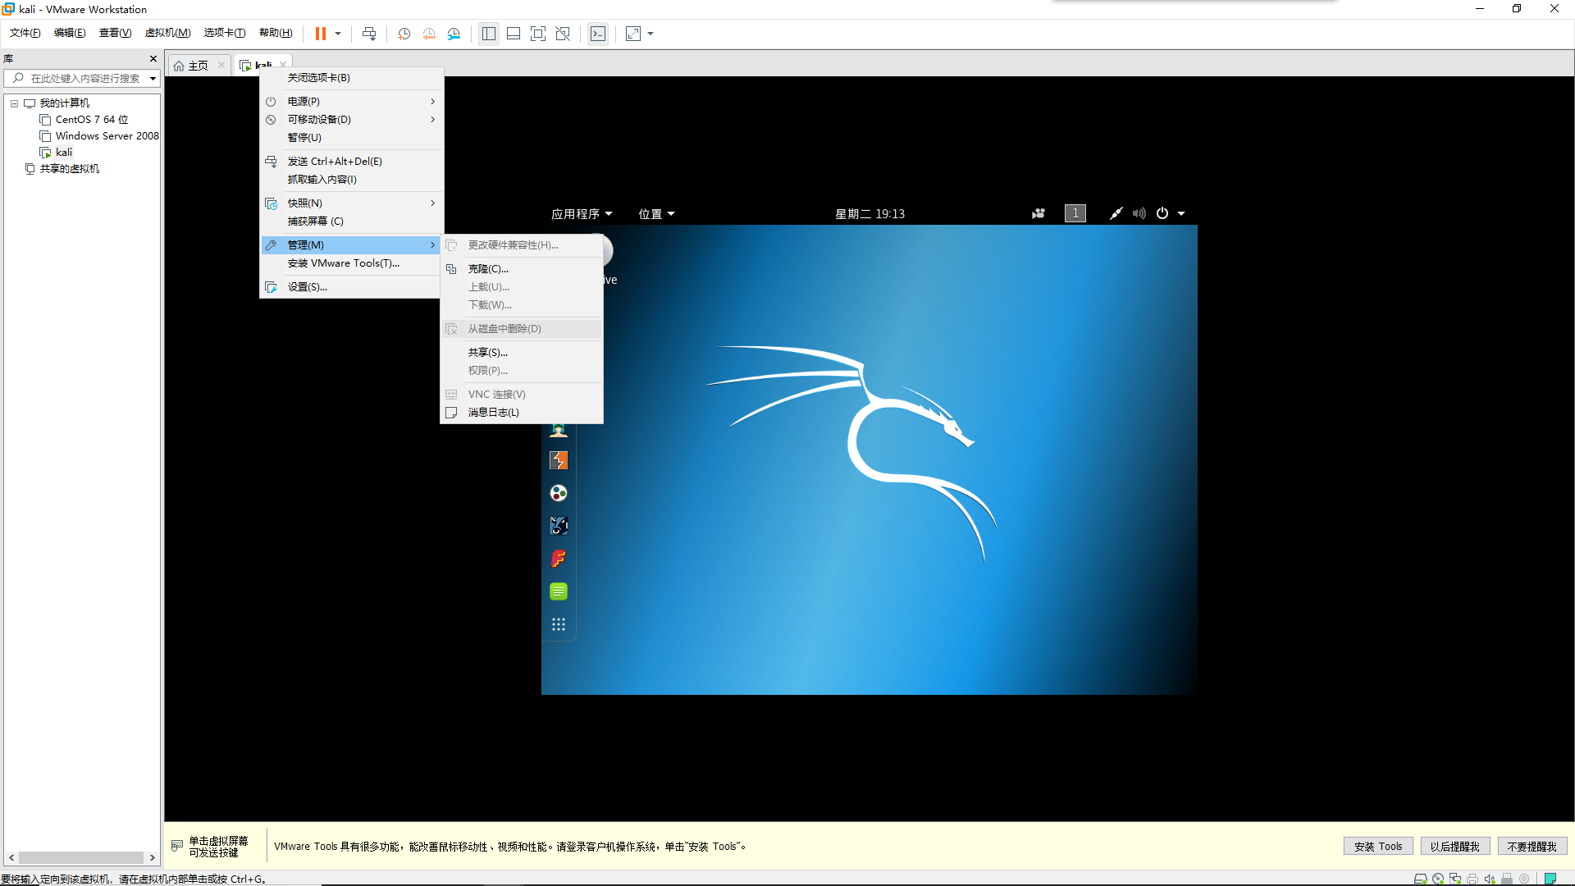Screen dimensions: 1575x886
Task: Choose 克隆(C)... in the 管理 submenu
Action: pos(522,269)
